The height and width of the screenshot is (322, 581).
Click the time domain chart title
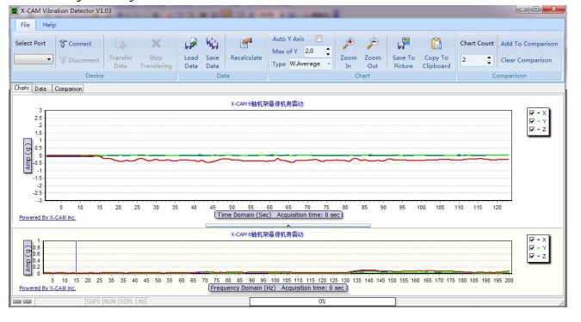(267, 104)
